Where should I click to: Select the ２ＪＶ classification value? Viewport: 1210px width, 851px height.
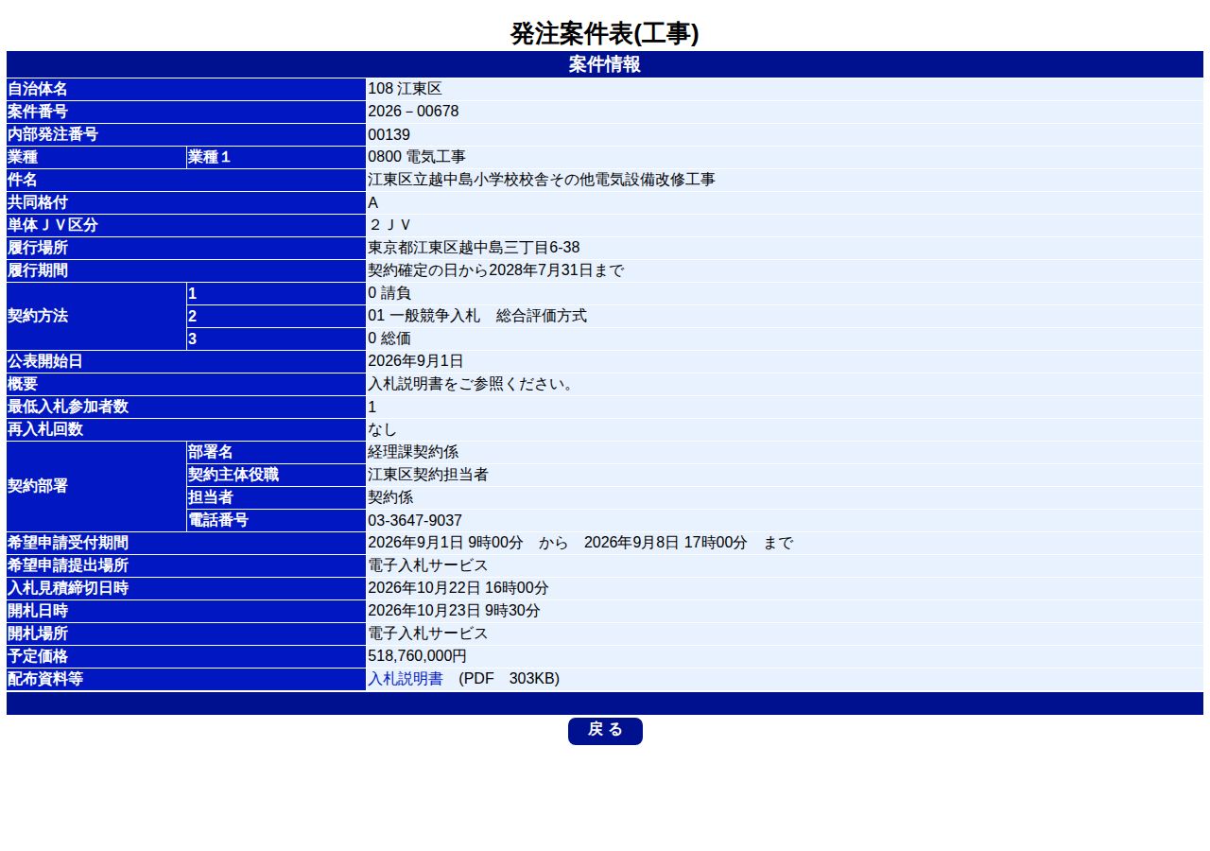pos(390,225)
